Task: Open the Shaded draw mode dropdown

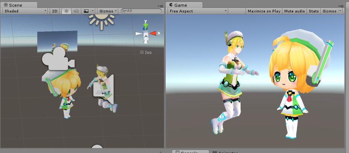Action: coord(26,11)
